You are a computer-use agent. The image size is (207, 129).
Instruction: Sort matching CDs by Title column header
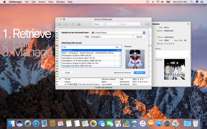(88, 47)
